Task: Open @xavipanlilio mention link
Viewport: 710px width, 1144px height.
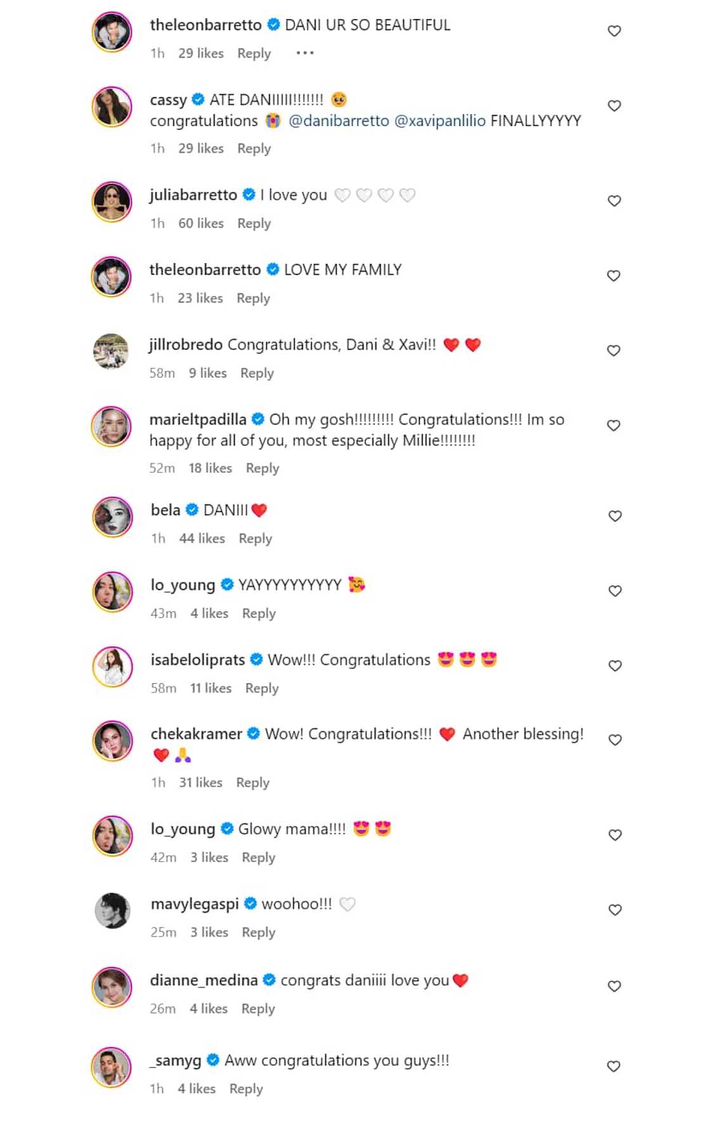Action: (440, 121)
